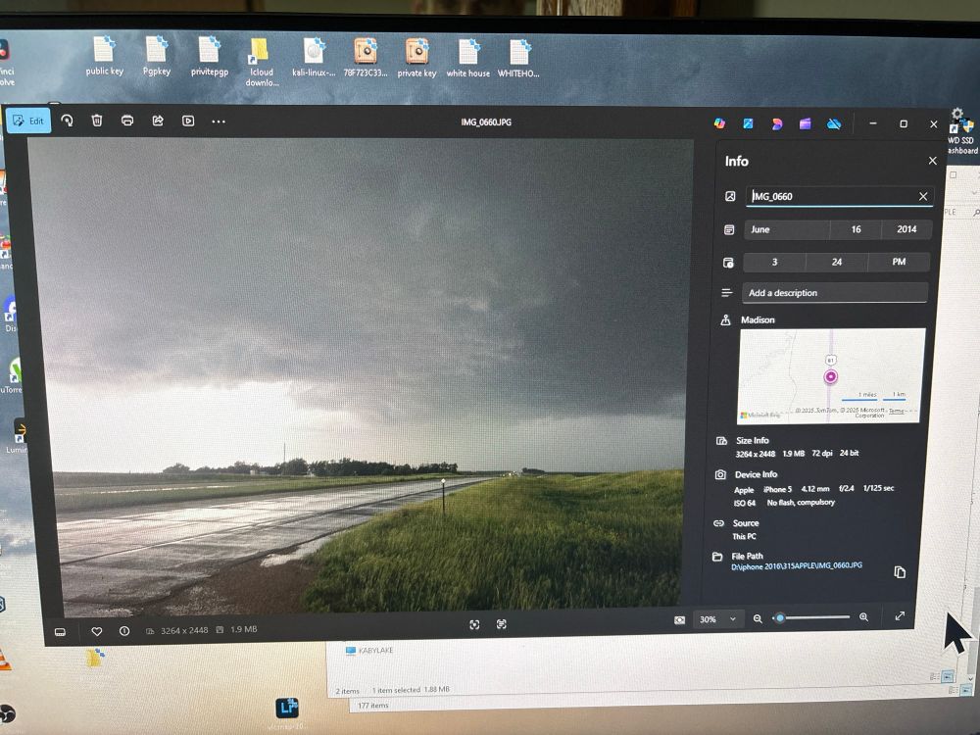The width and height of the screenshot is (980, 735).
Task: Select the hour field showing 3
Action: [774, 262]
